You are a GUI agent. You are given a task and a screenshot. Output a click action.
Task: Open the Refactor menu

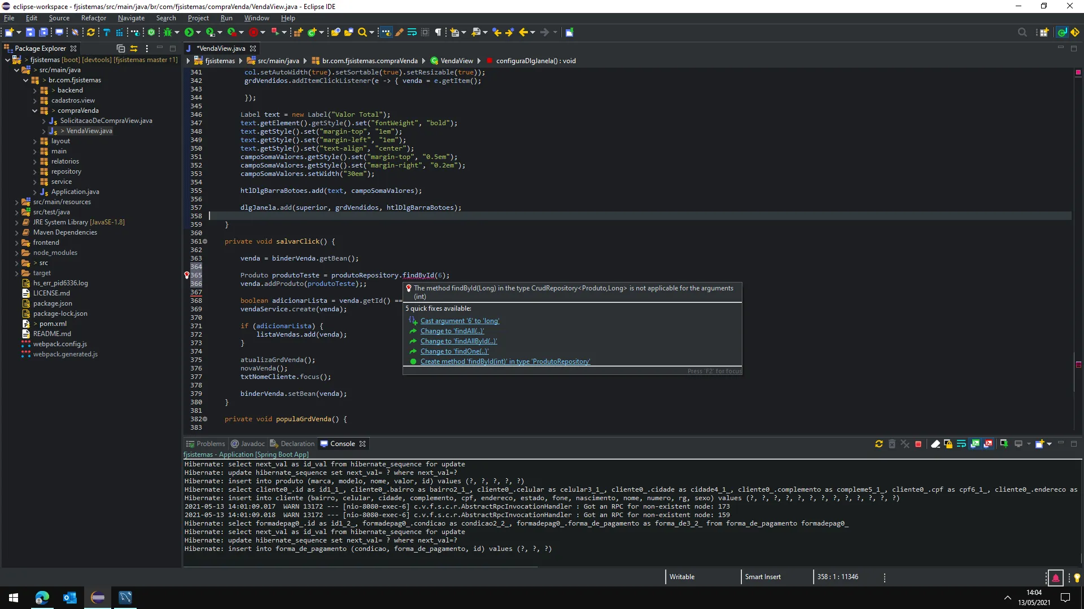click(x=93, y=18)
